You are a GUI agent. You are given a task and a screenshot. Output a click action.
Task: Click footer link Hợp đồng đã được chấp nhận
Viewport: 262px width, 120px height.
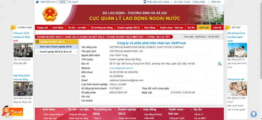point(153,116)
